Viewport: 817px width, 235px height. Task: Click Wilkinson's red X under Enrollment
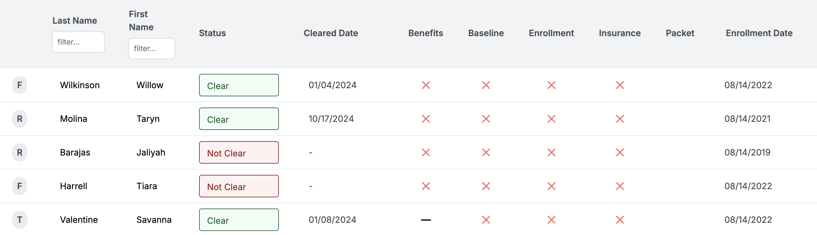[x=551, y=85]
